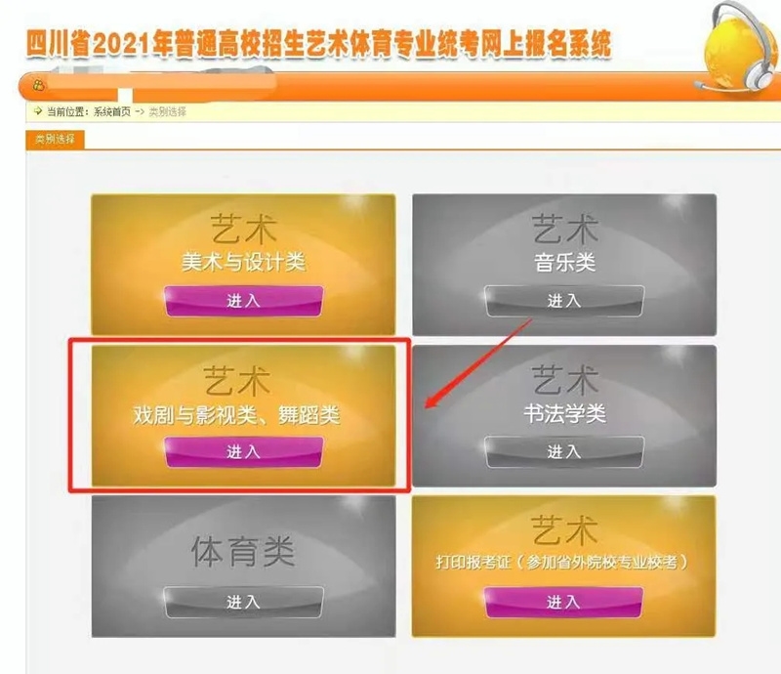Click the 书法学类 card title
Screen dimensions: 781x674
click(x=564, y=414)
